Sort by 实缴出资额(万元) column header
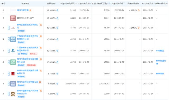Screen dimensions: 169x100 (x=100, y=3)
